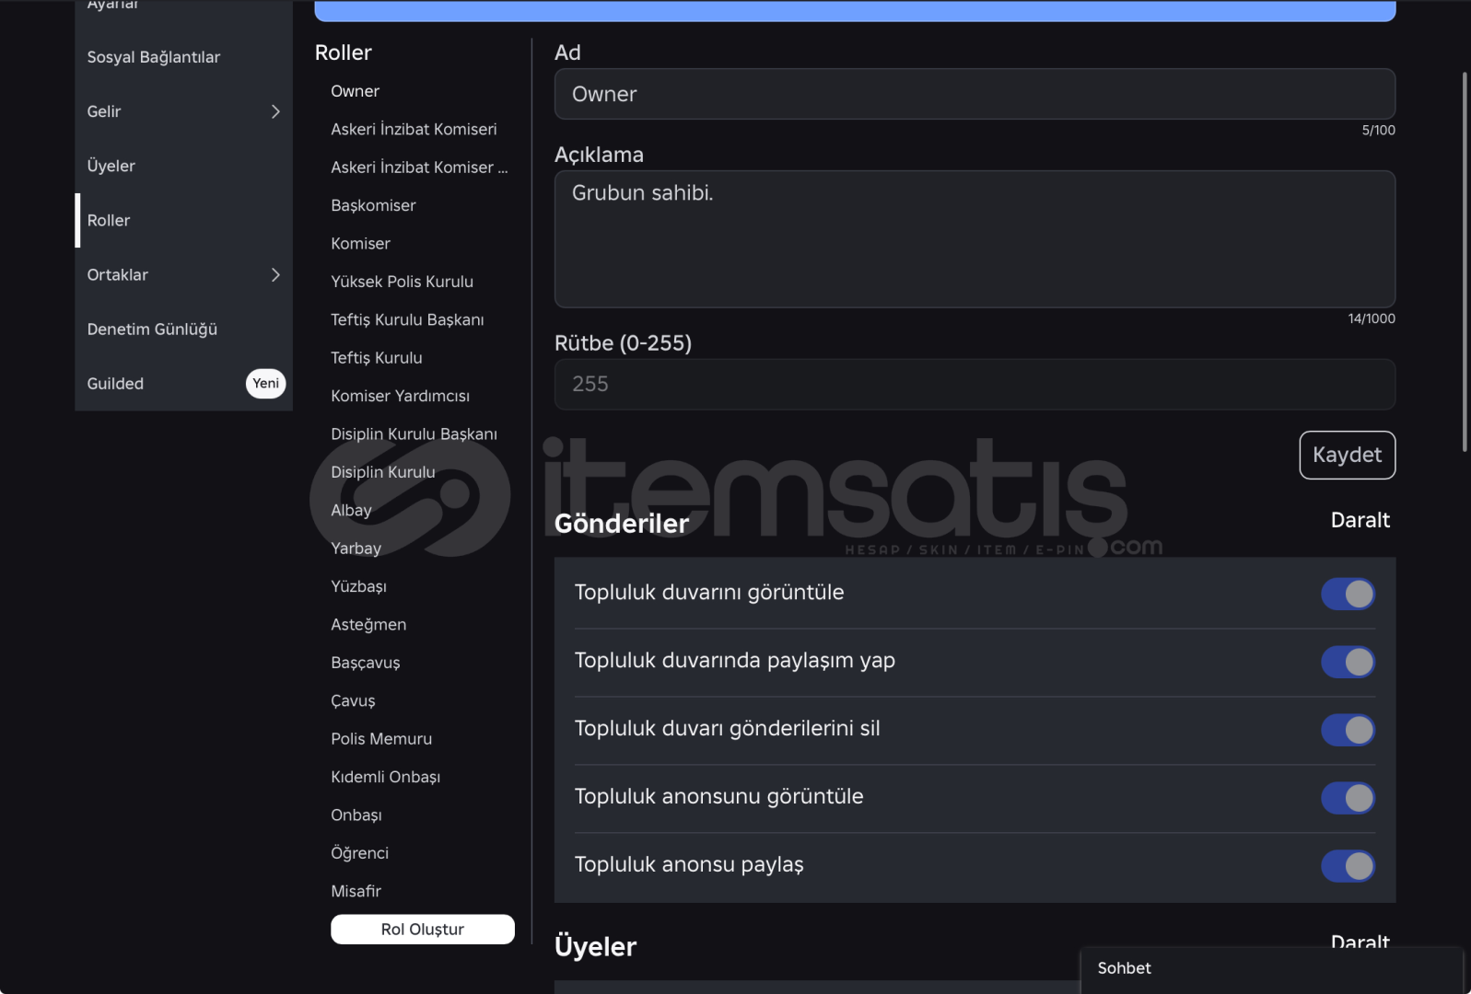Select the Owner role
The height and width of the screenshot is (994, 1471).
[355, 91]
